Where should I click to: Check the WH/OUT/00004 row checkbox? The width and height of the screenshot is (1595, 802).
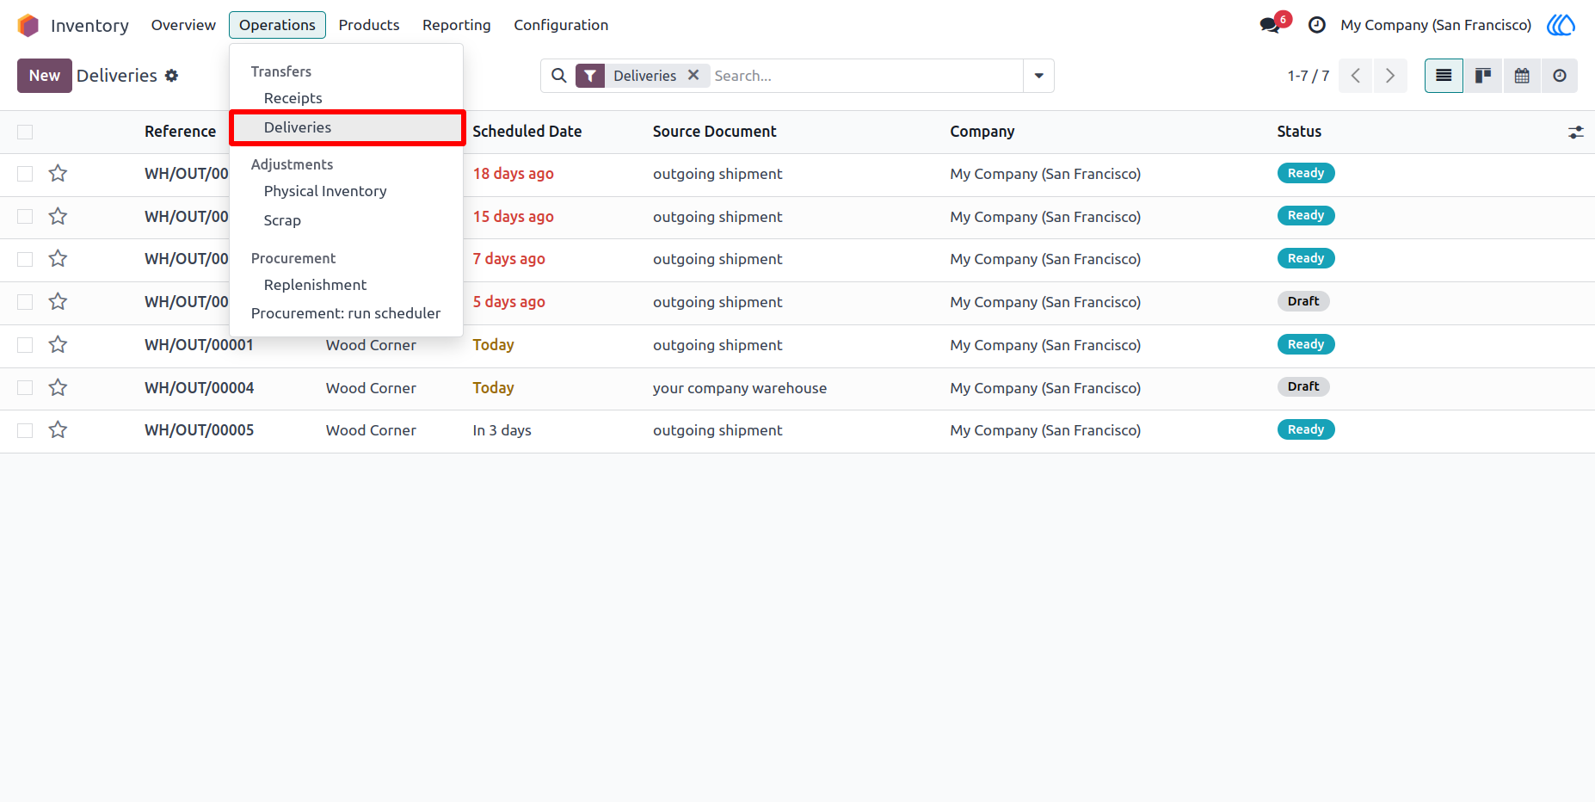25,388
